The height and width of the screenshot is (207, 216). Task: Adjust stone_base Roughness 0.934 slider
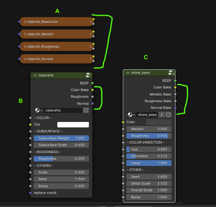pos(149,136)
